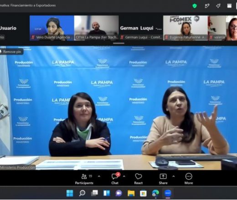Open the More options menu
This screenshot has height=200, width=237.
pos(189,179)
